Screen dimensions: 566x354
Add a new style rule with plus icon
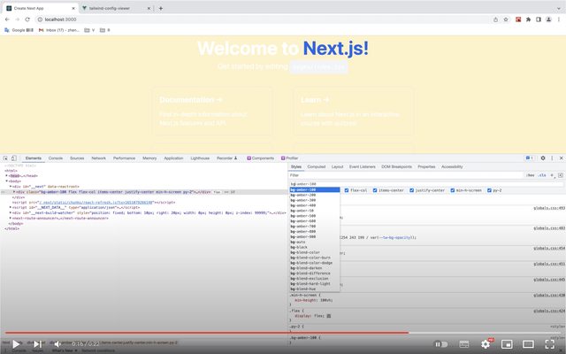pyautogui.click(x=552, y=175)
